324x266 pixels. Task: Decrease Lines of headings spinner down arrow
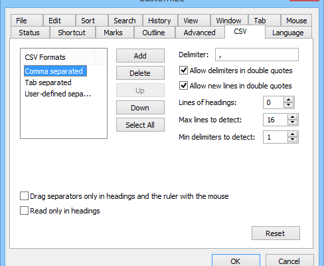tap(288, 105)
